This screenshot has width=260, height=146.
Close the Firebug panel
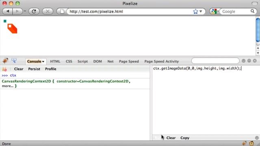[255, 61]
